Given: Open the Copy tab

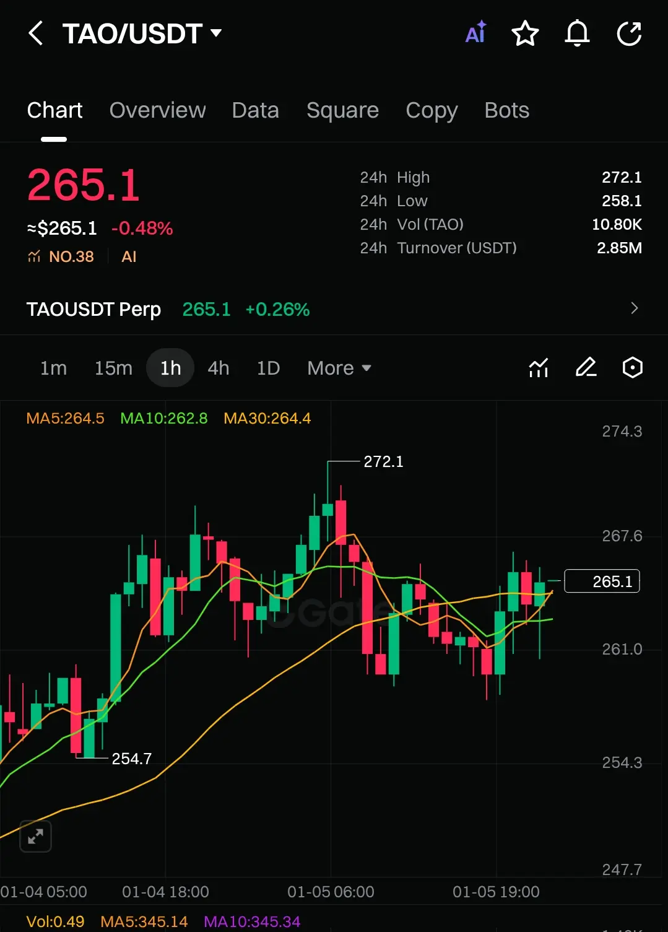Looking at the screenshot, I should click(x=432, y=110).
